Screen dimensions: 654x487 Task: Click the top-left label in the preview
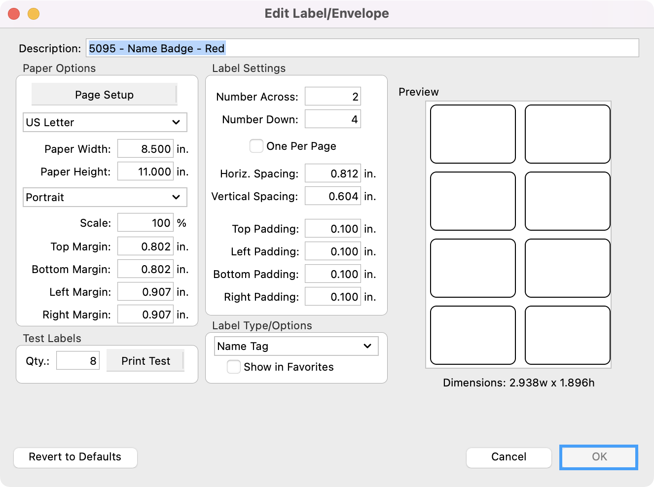click(472, 134)
